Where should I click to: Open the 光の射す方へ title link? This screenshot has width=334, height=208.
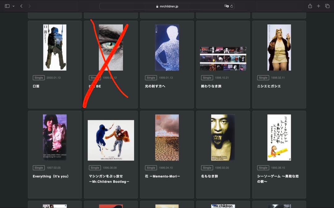click(x=155, y=86)
